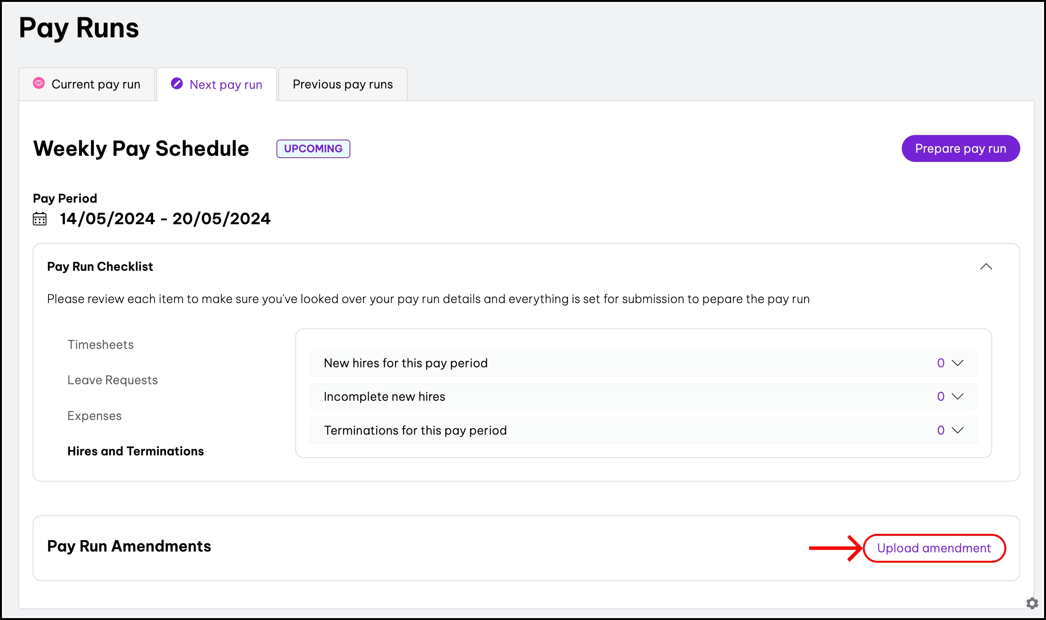The image size is (1046, 620).
Task: Open the Timesheets checklist item
Action: click(x=100, y=345)
